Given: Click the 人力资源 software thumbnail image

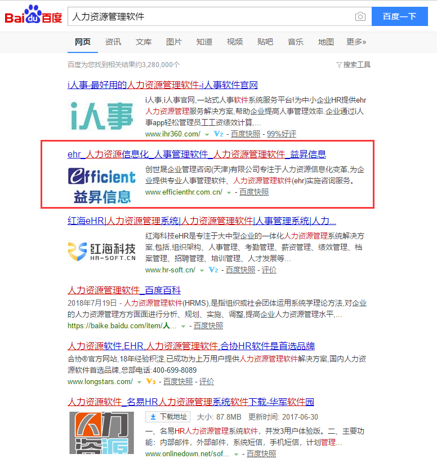Looking at the screenshot, I should (x=102, y=433).
